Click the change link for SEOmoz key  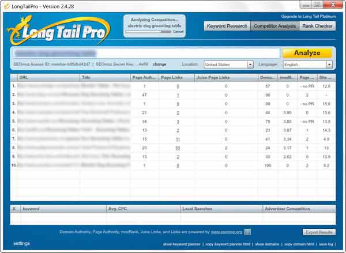[x=160, y=64]
